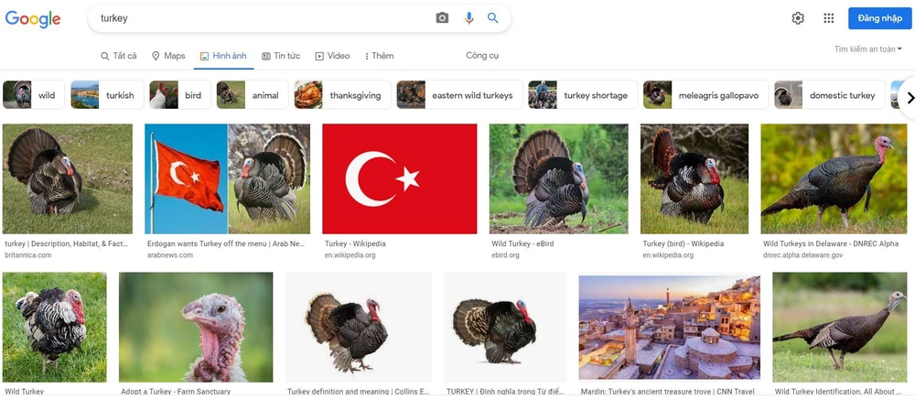Click the Google logo
Image resolution: width=915 pixels, height=399 pixels.
point(33,18)
